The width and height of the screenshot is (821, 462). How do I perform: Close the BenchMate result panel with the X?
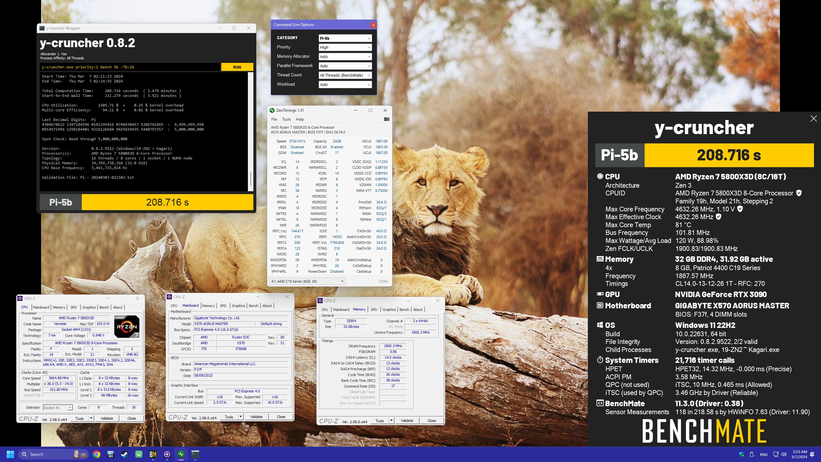click(813, 119)
